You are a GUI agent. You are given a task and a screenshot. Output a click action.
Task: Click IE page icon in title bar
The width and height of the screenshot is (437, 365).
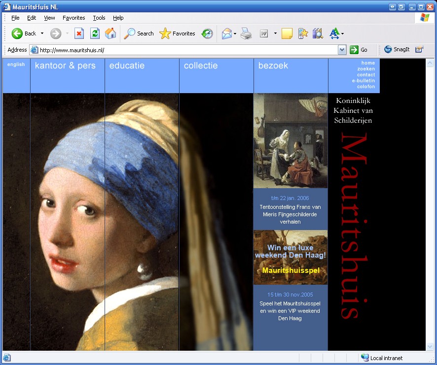click(x=7, y=7)
